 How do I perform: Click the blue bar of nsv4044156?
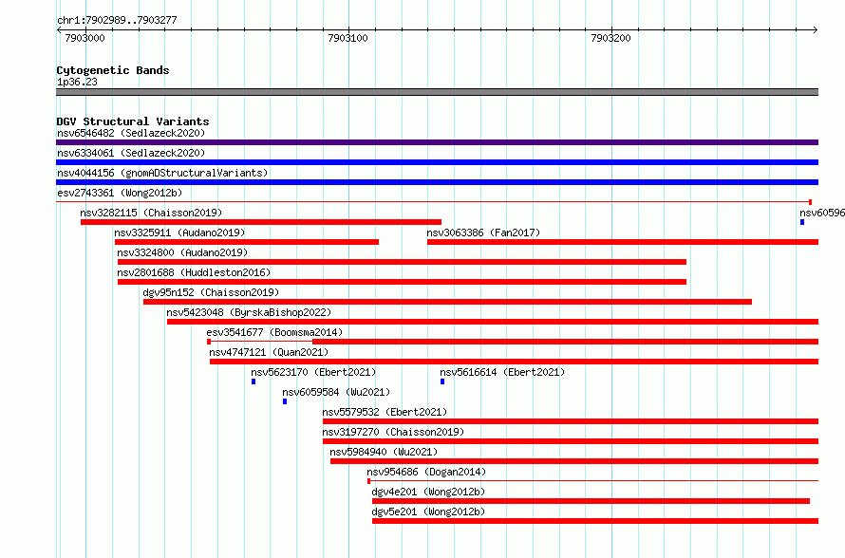(437, 182)
